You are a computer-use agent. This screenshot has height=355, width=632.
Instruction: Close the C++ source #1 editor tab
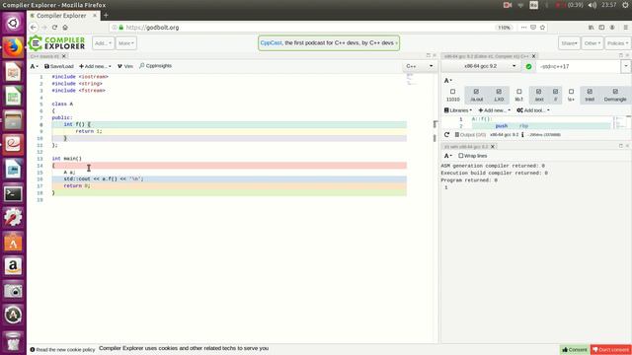(x=63, y=56)
